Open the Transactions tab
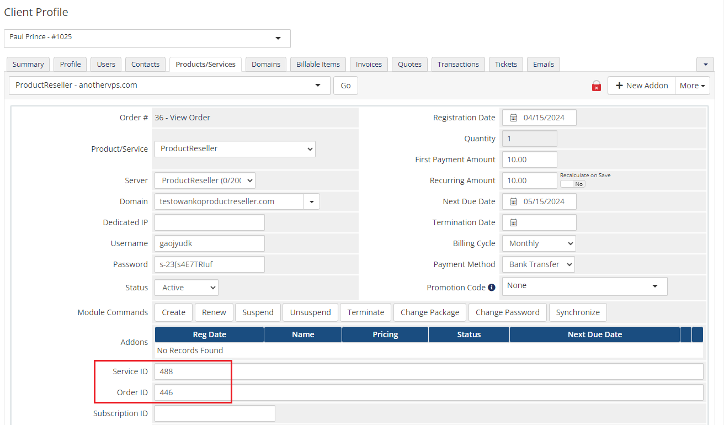Viewport: 724px width, 425px height. click(x=458, y=64)
